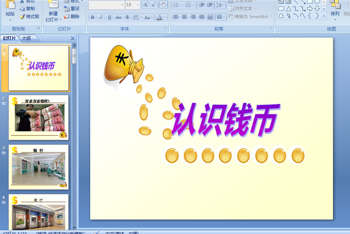Delete slide with 删除 button
The width and height of the screenshot is (350, 234).
click(x=72, y=17)
